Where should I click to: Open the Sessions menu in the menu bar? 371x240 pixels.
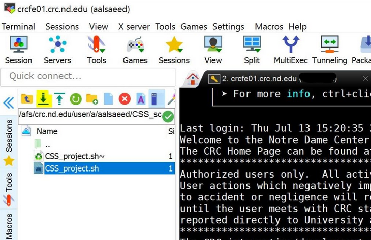tap(62, 27)
